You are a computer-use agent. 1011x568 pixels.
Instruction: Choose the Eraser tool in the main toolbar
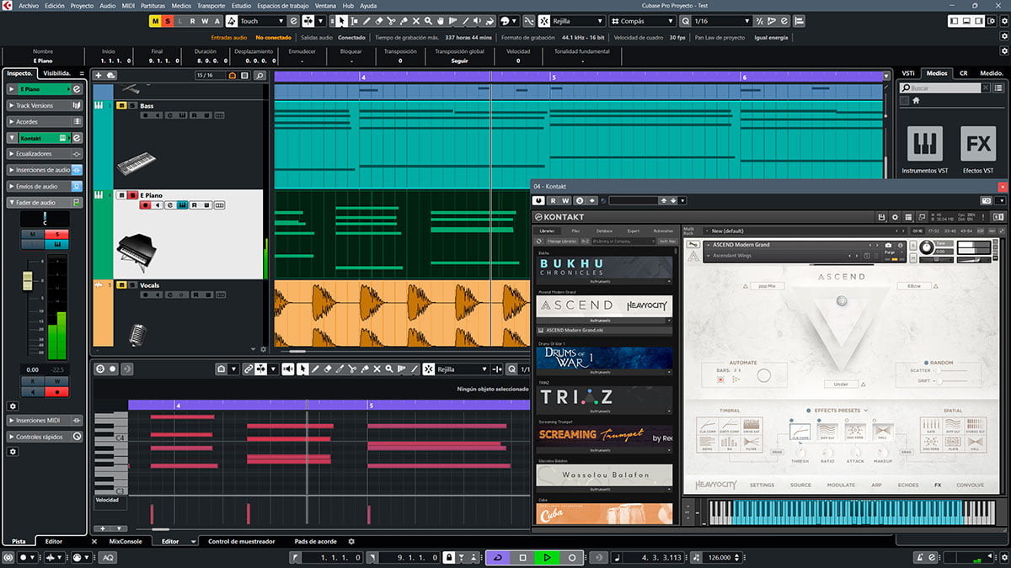379,21
